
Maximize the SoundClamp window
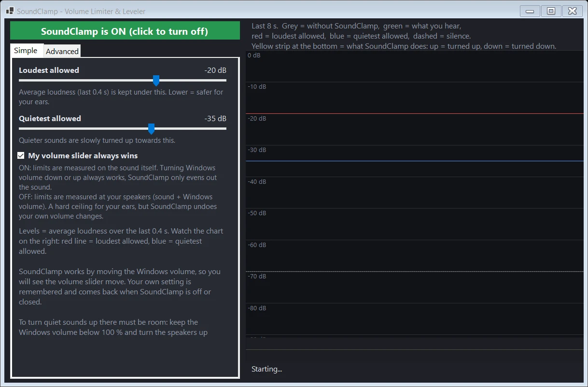click(551, 11)
